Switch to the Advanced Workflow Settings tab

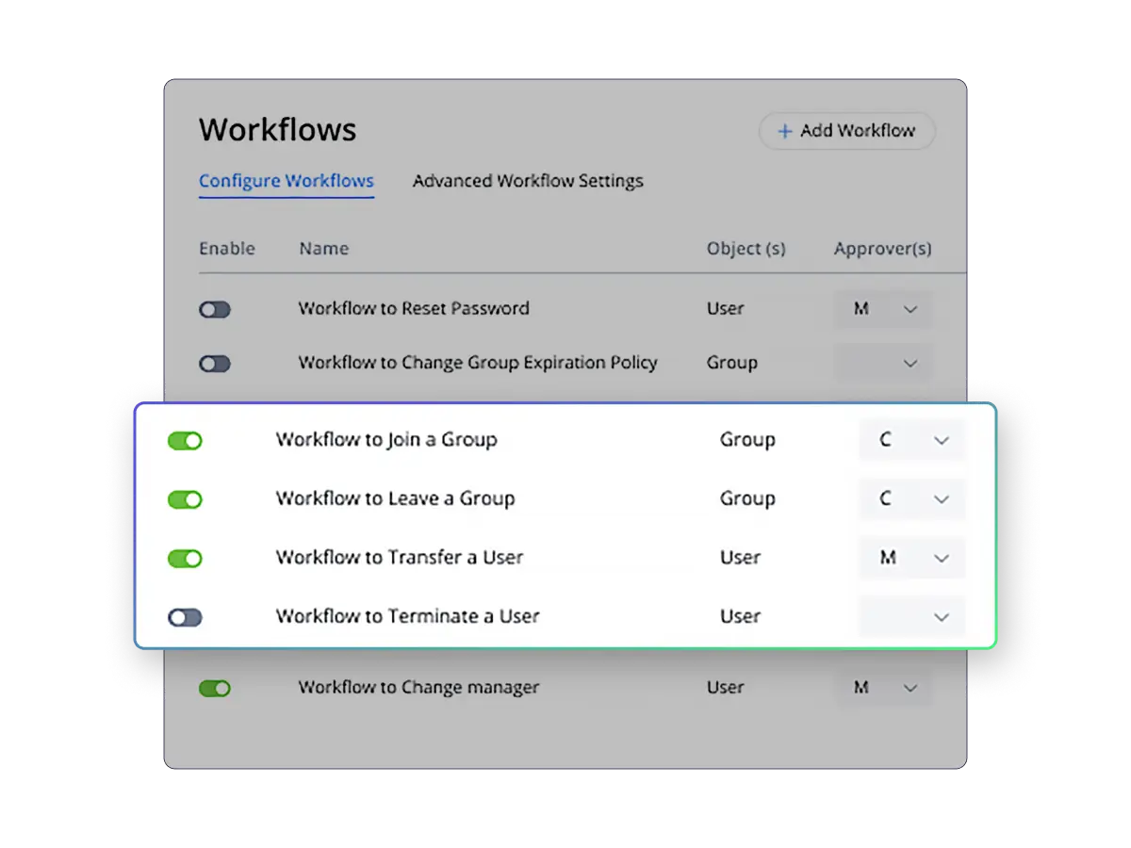click(527, 181)
